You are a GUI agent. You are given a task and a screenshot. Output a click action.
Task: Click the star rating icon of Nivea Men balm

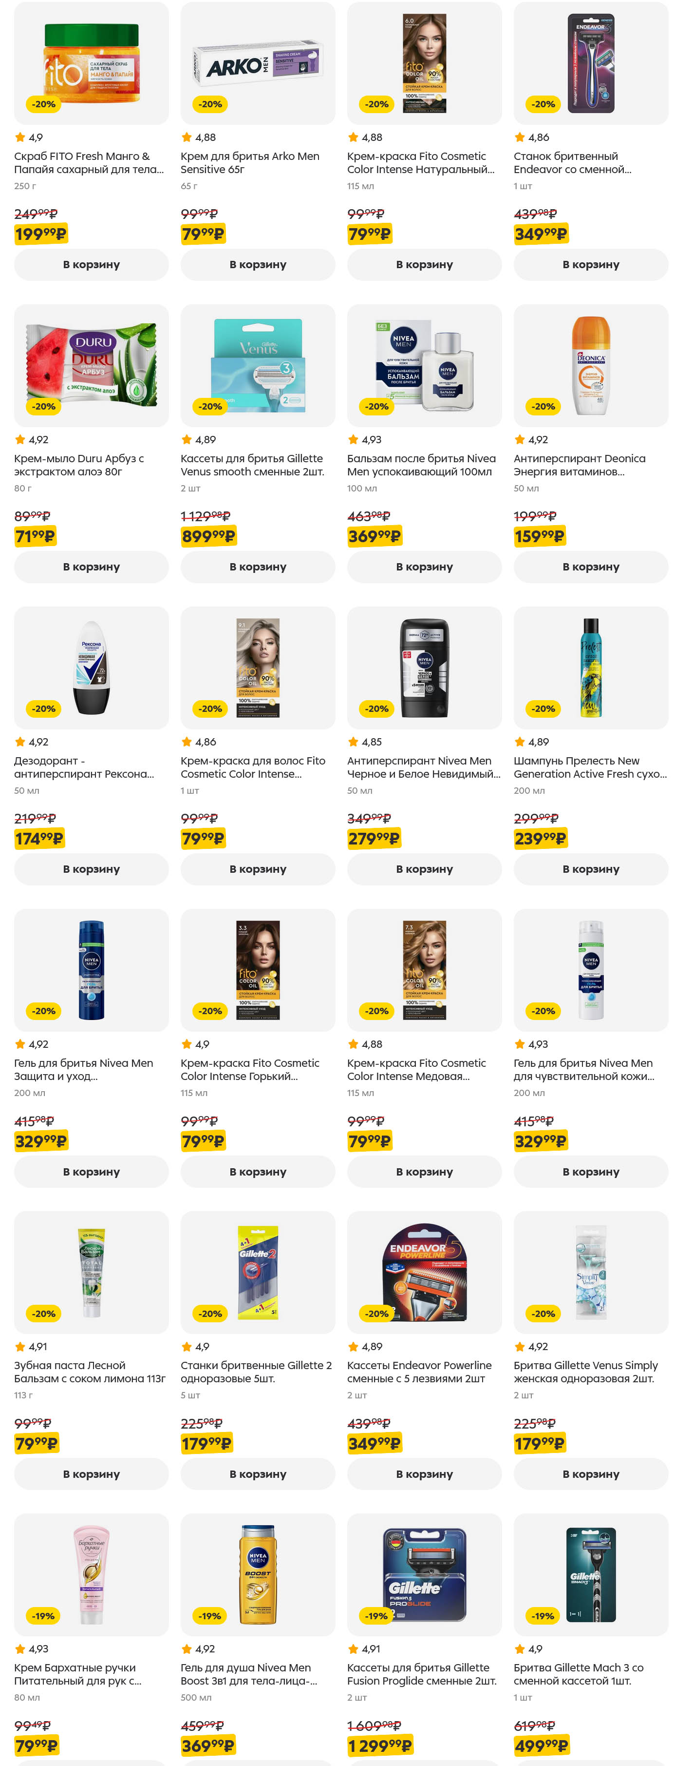coord(354,439)
